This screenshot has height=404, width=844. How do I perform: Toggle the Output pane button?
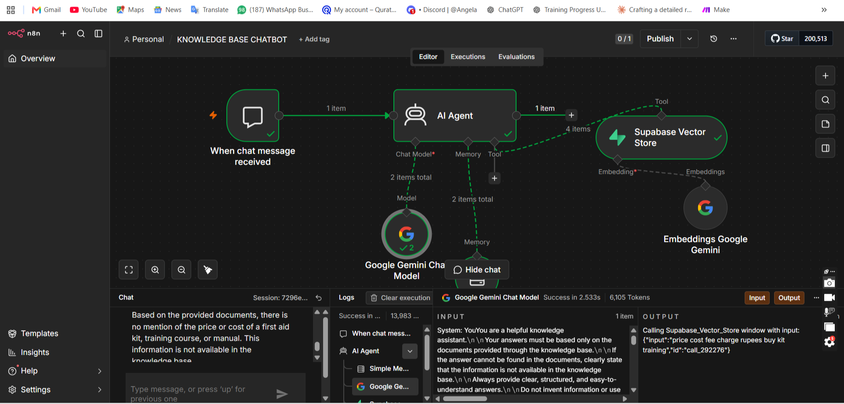pyautogui.click(x=789, y=298)
